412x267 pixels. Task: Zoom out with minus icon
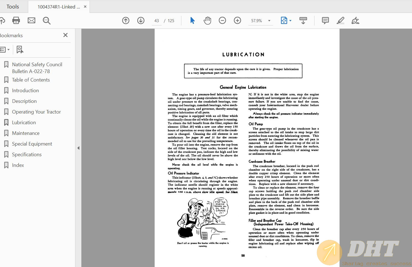click(222, 21)
